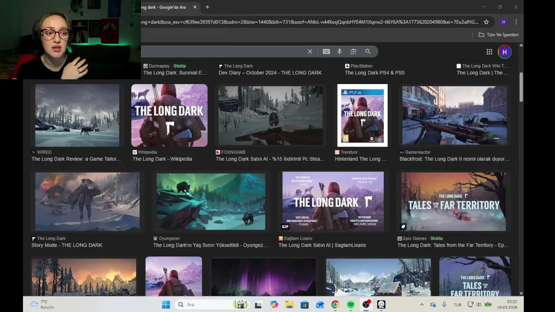
Task: Switch TUR keyboard language indicator
Action: pyautogui.click(x=457, y=305)
